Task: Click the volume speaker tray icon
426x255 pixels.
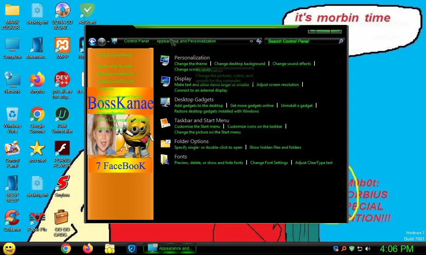Action: point(368,249)
